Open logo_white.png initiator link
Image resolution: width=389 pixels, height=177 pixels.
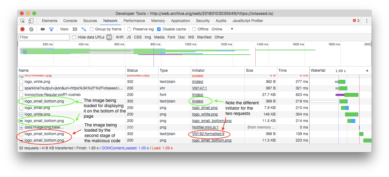(x=205, y=114)
